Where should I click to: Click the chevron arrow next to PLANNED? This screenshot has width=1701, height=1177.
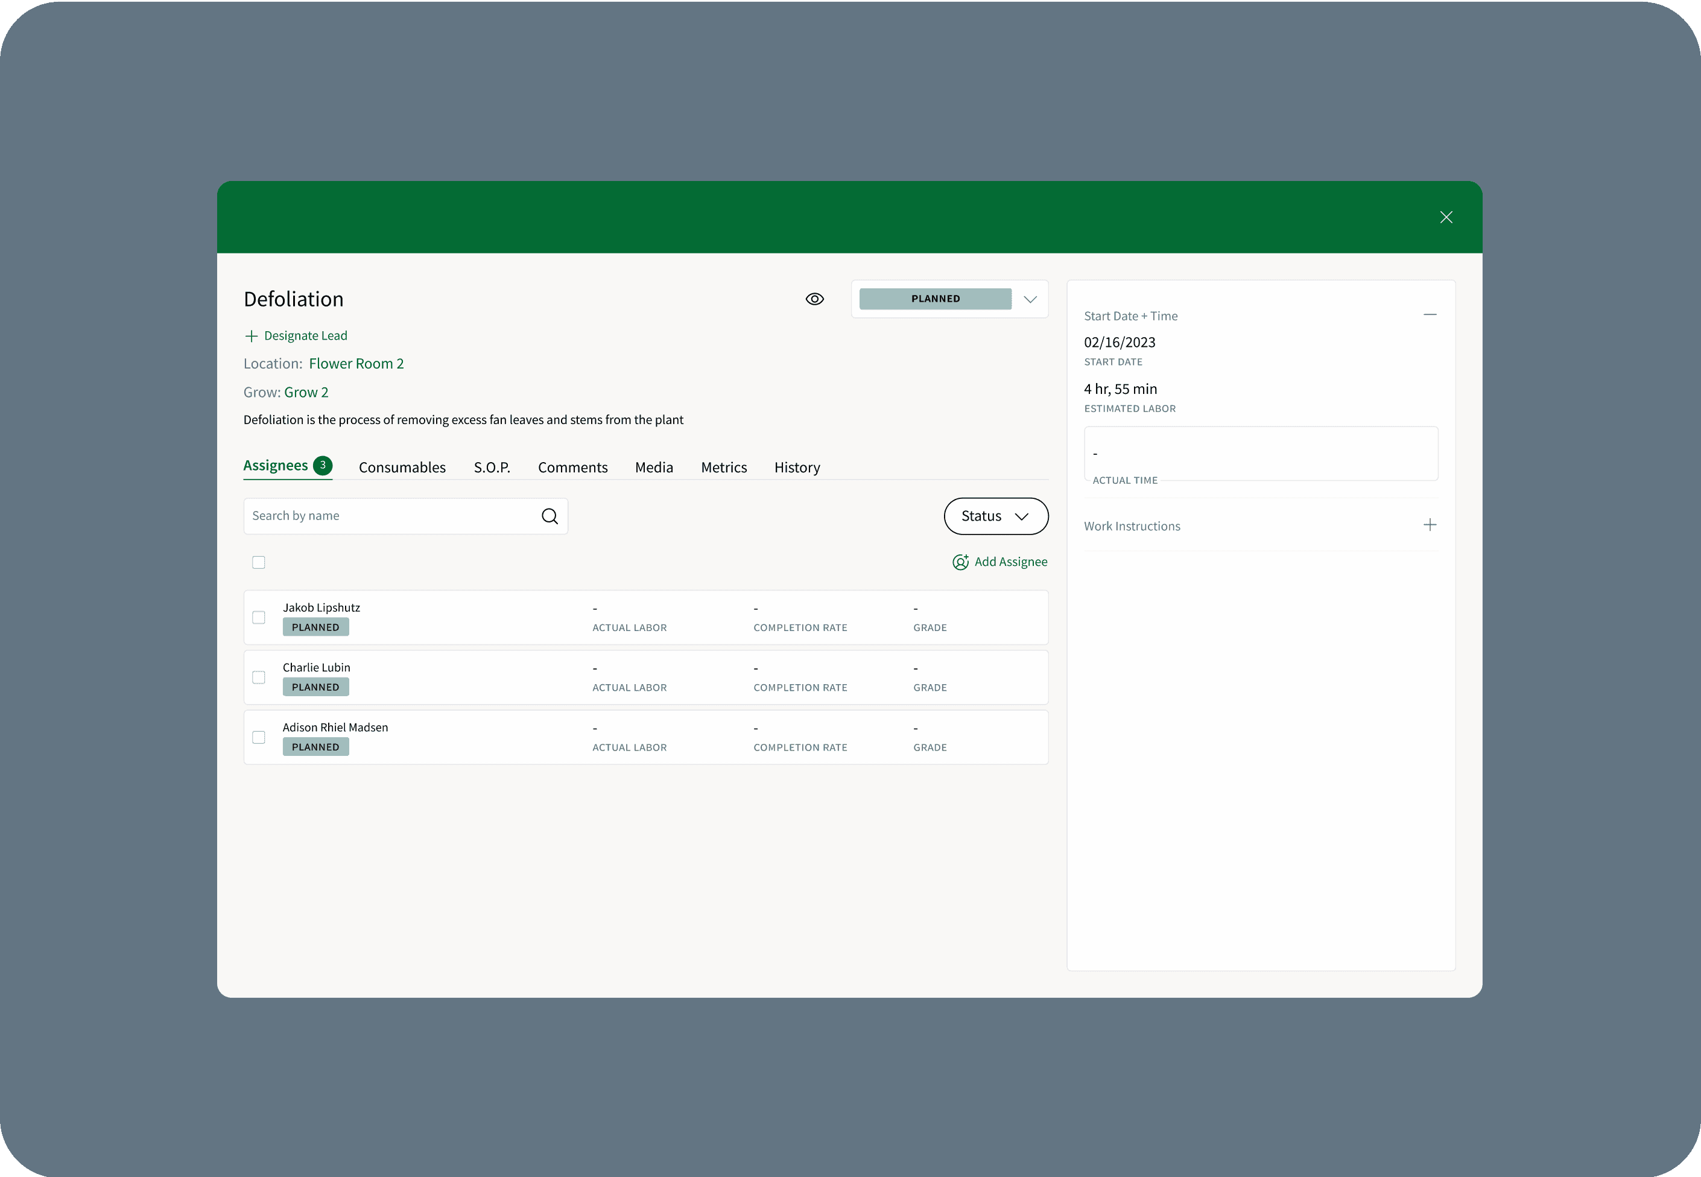[x=1030, y=299]
